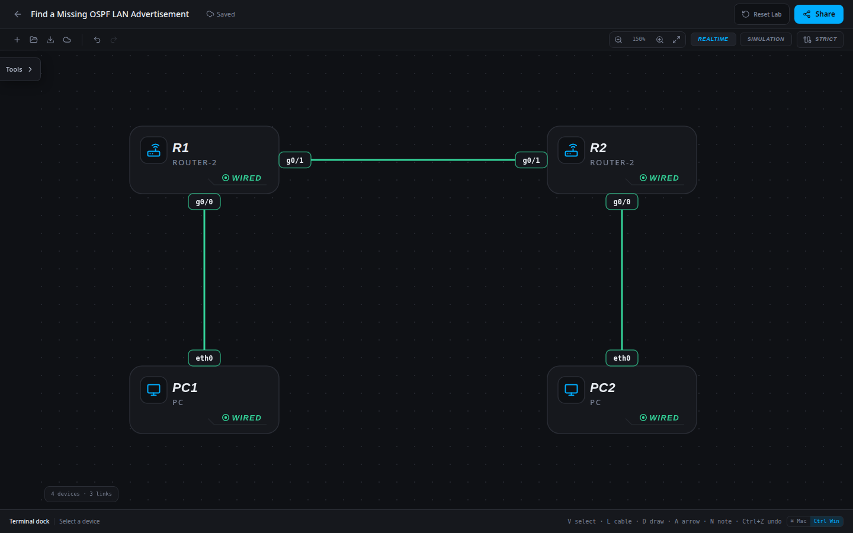The width and height of the screenshot is (853, 533).
Task: Click the 'Select a device' text
Action: (79, 521)
